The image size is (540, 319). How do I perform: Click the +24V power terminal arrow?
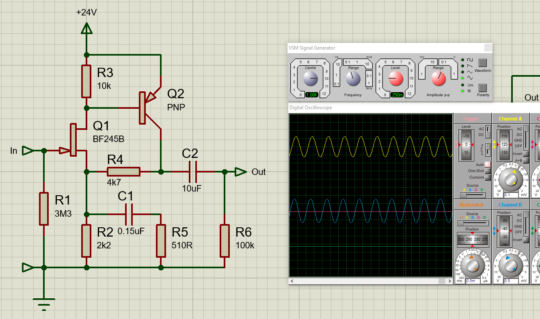pyautogui.click(x=86, y=29)
